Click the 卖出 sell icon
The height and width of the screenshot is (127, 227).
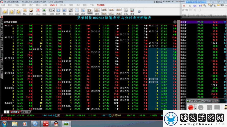click(x=44, y=12)
